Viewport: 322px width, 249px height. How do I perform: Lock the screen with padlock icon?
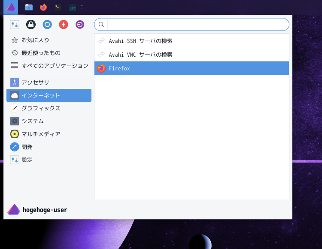(31, 24)
